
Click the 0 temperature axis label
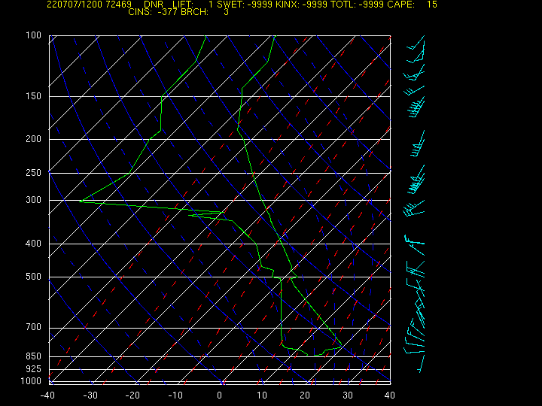click(220, 395)
